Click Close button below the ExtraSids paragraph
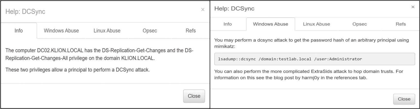 pos(404,99)
